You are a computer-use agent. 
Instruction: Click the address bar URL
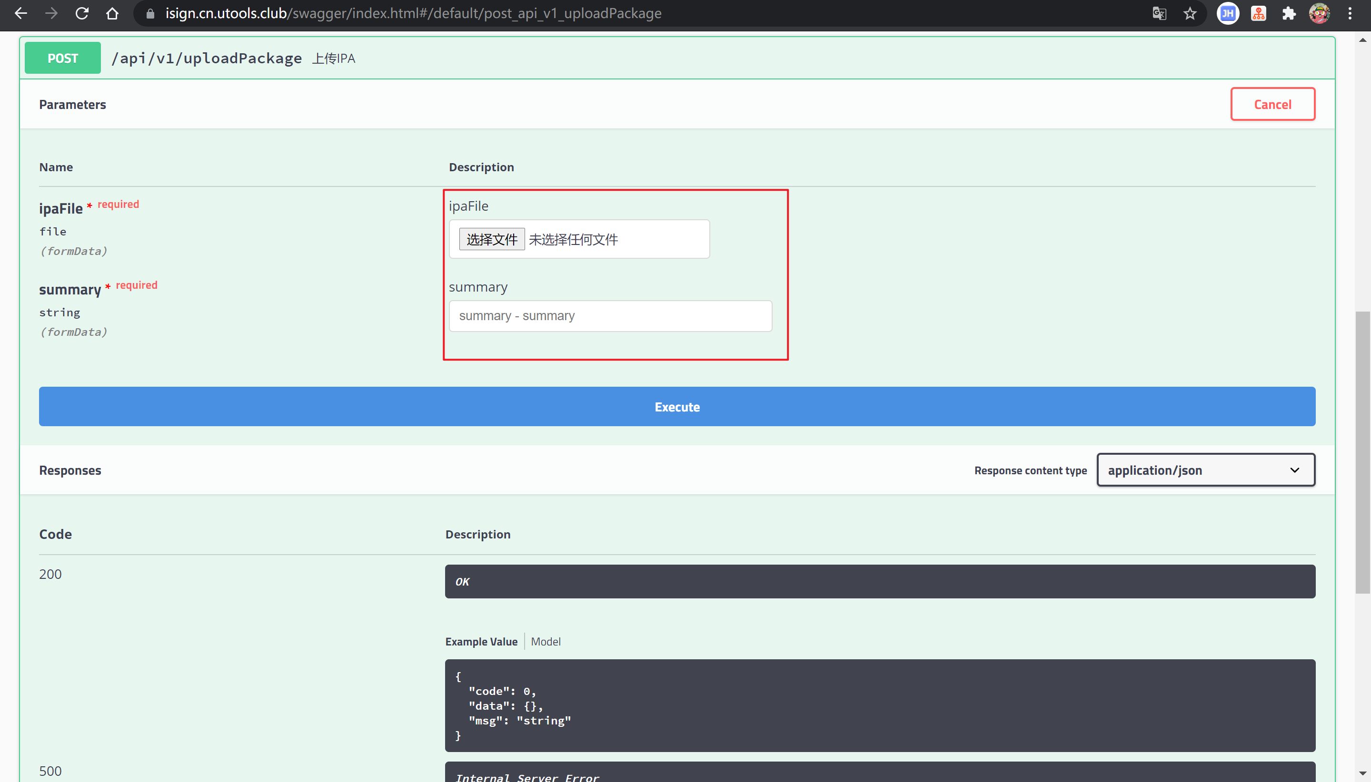tap(413, 13)
